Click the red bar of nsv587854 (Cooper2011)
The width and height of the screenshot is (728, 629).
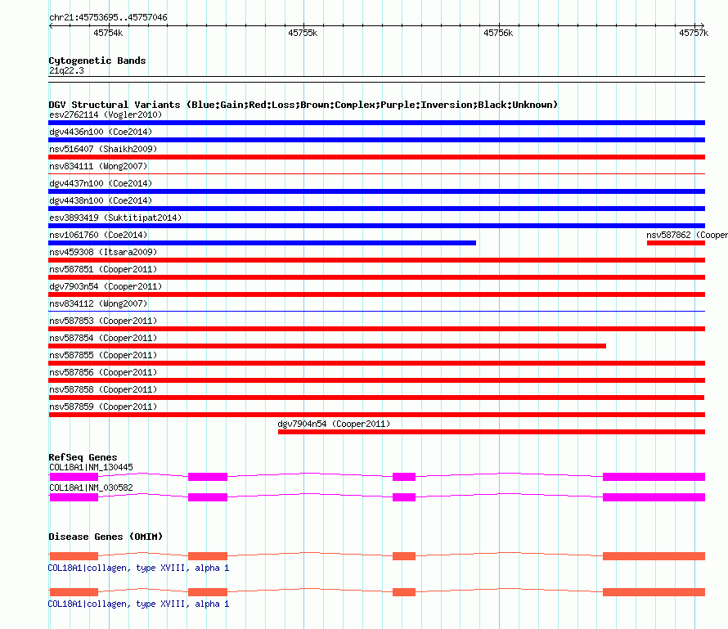click(327, 346)
